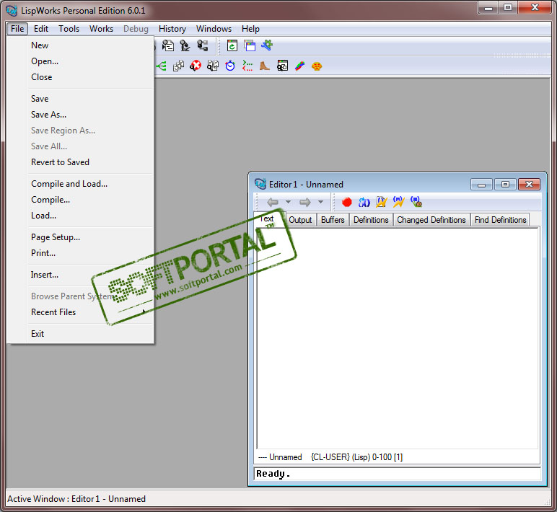557x512 pixels.
Task: Click the compile definition lightning icon in Editor
Action: 398,202
